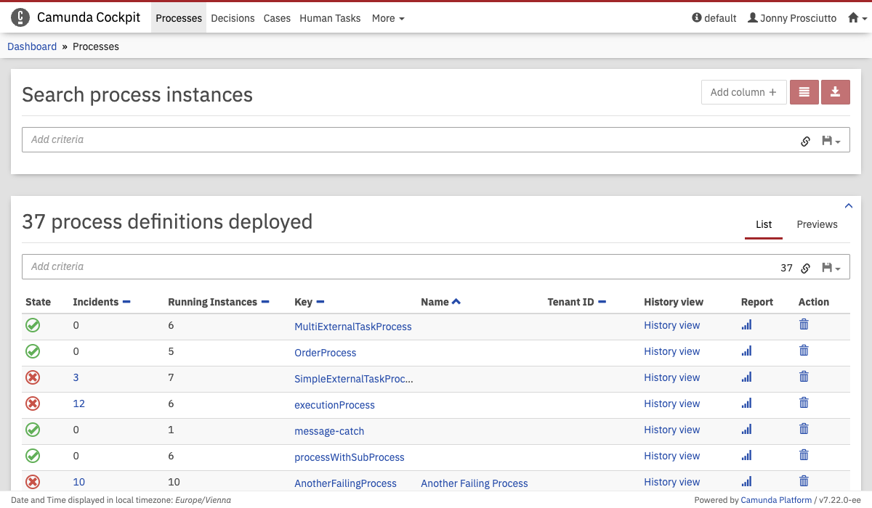Click the report chart icon for OrderProcess

pos(746,351)
